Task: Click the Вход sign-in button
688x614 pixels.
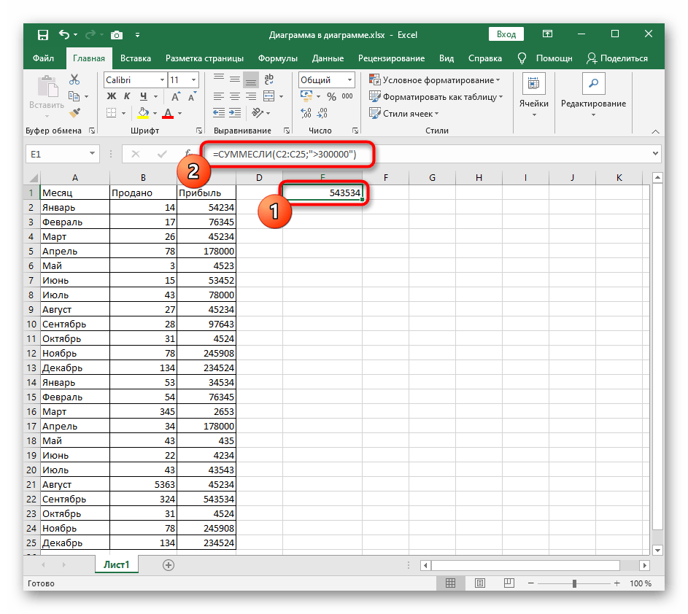Action: [506, 34]
